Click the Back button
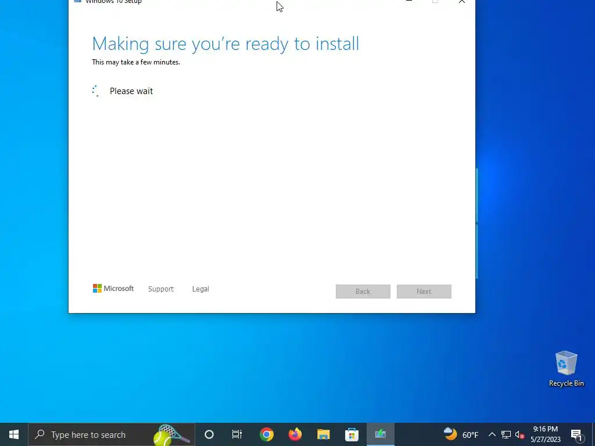The height and width of the screenshot is (446, 595). (x=363, y=292)
